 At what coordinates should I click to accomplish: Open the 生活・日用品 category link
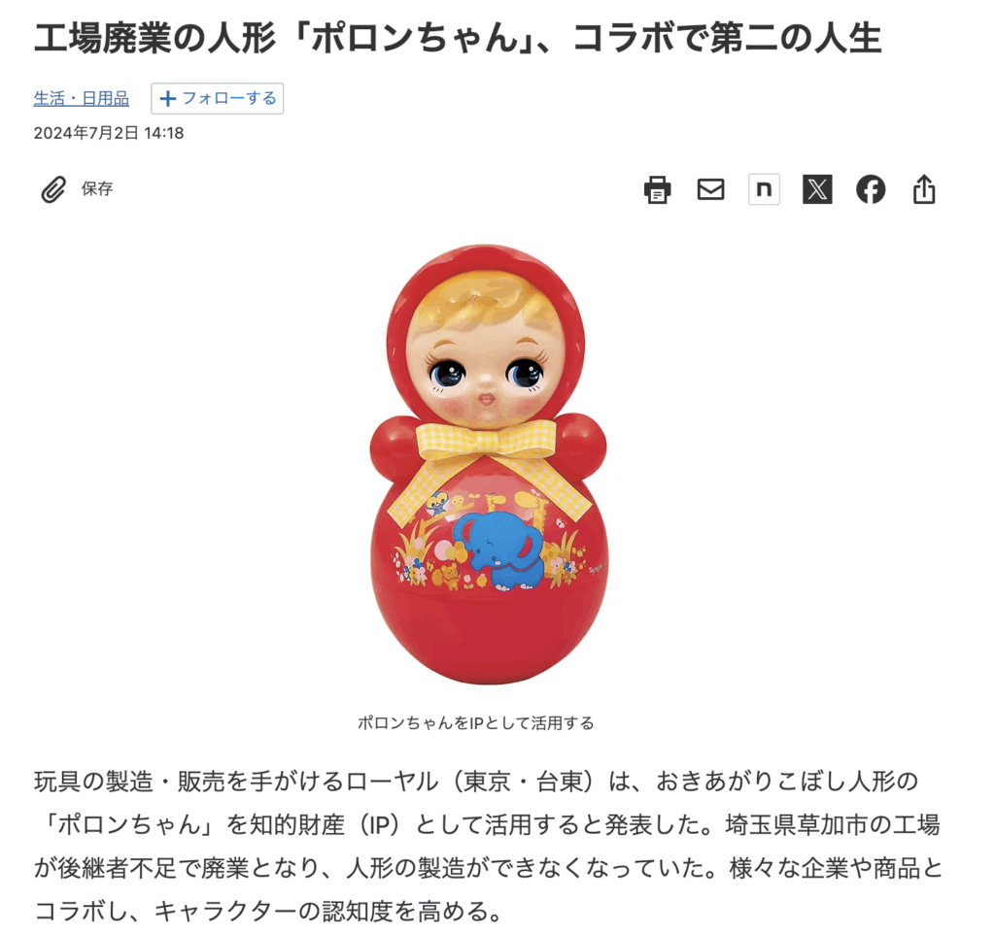(x=82, y=98)
